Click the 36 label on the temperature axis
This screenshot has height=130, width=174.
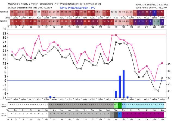pyautogui.click(x=5, y=29)
